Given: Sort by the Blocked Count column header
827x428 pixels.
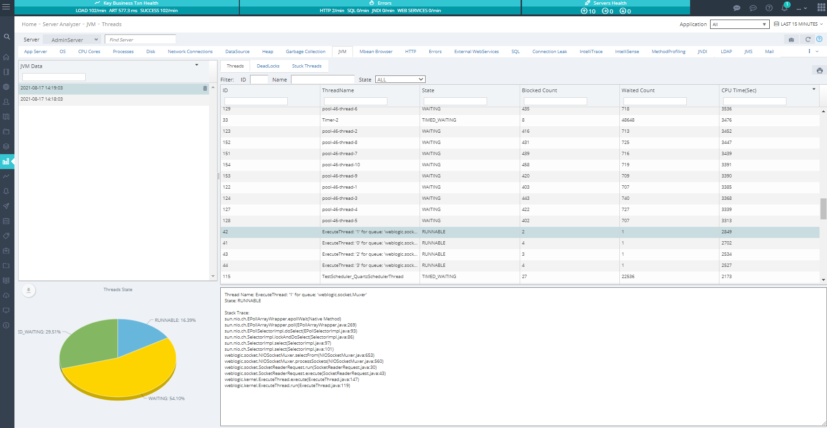Looking at the screenshot, I should [539, 90].
